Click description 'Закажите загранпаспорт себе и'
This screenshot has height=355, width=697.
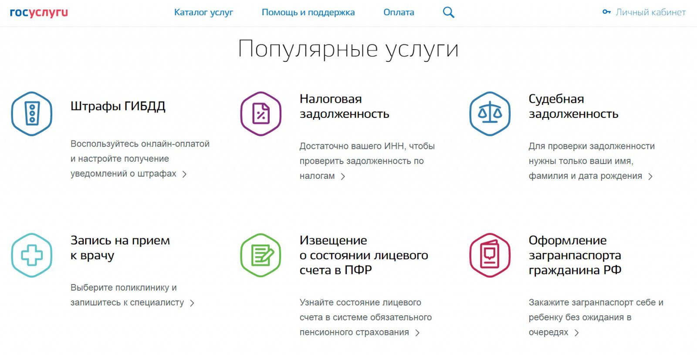coord(596,302)
